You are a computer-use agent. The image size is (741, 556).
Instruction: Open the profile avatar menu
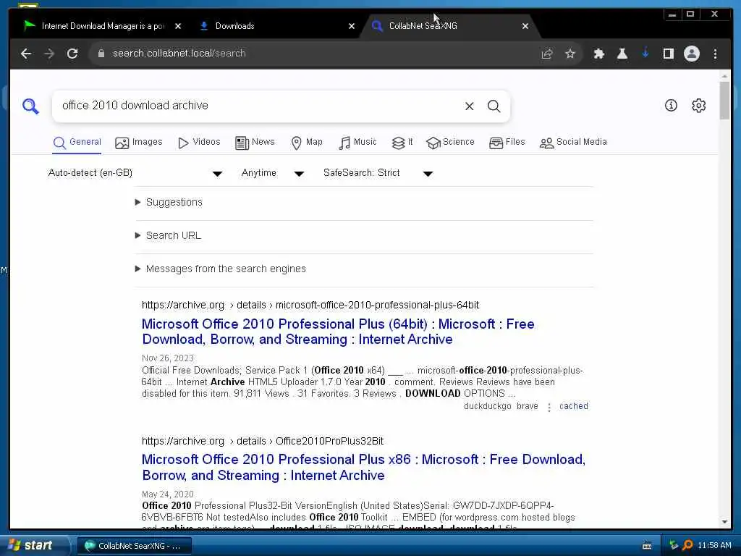pyautogui.click(x=691, y=54)
